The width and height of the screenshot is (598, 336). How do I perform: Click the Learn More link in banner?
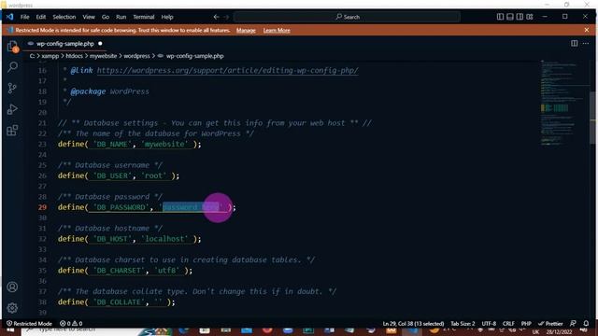point(277,30)
